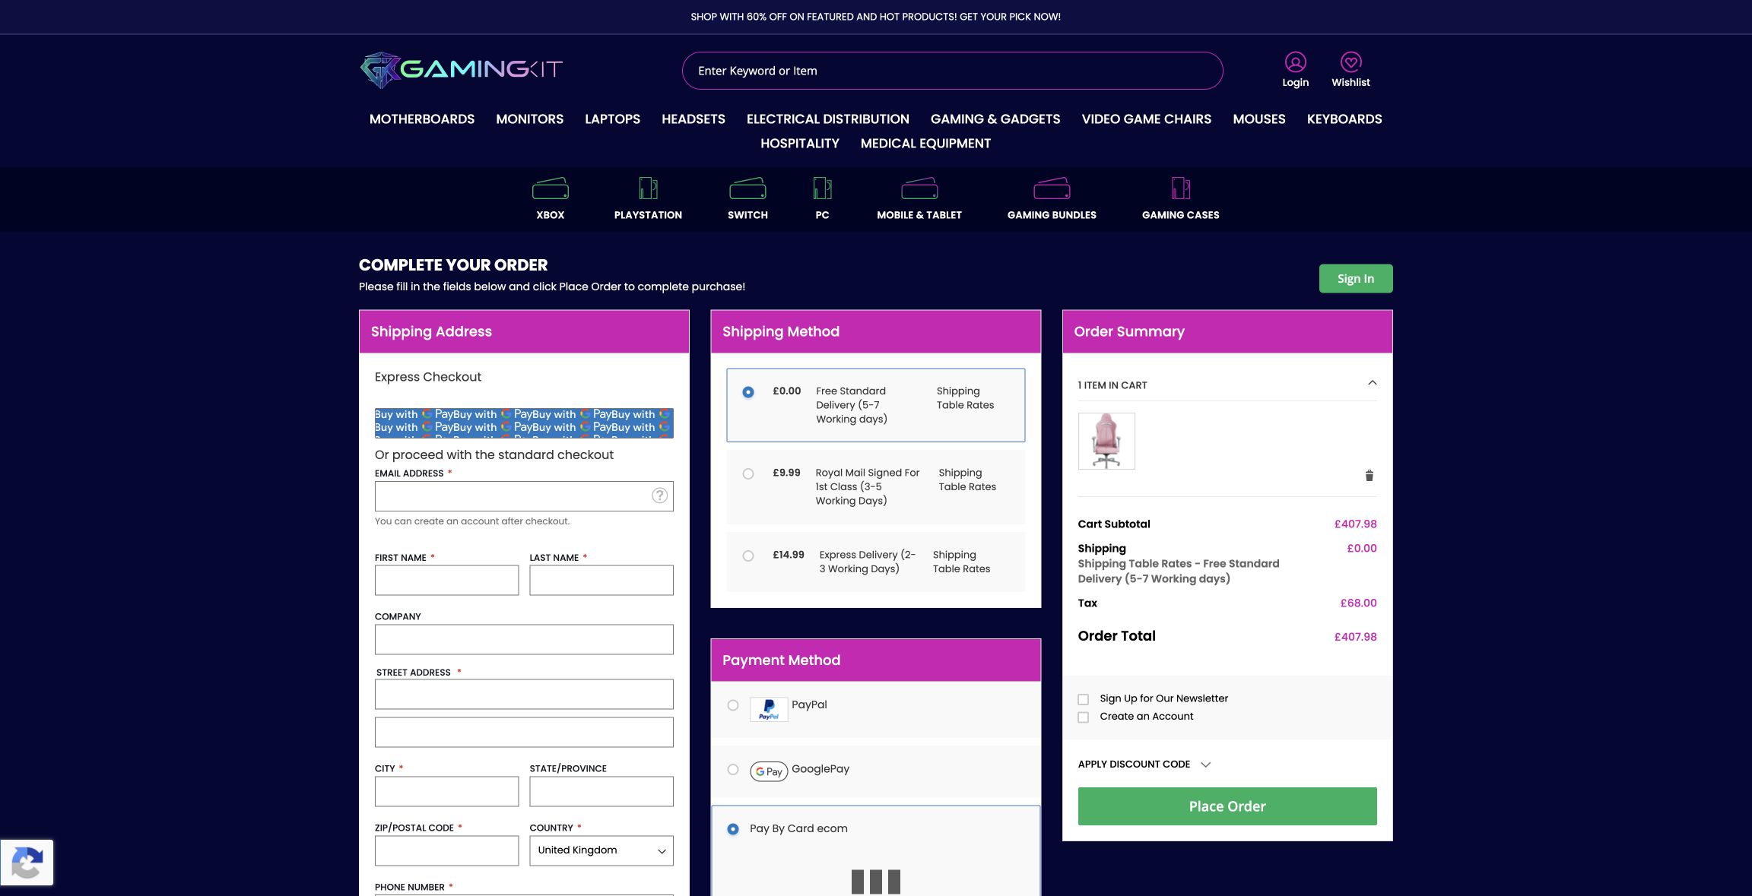Tick Sign Up for Our Newsletter checkbox
The width and height of the screenshot is (1752, 896).
coord(1084,699)
